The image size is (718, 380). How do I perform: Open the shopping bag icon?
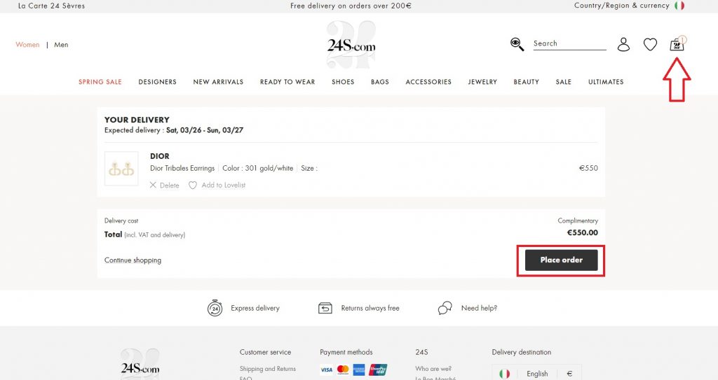coord(677,44)
